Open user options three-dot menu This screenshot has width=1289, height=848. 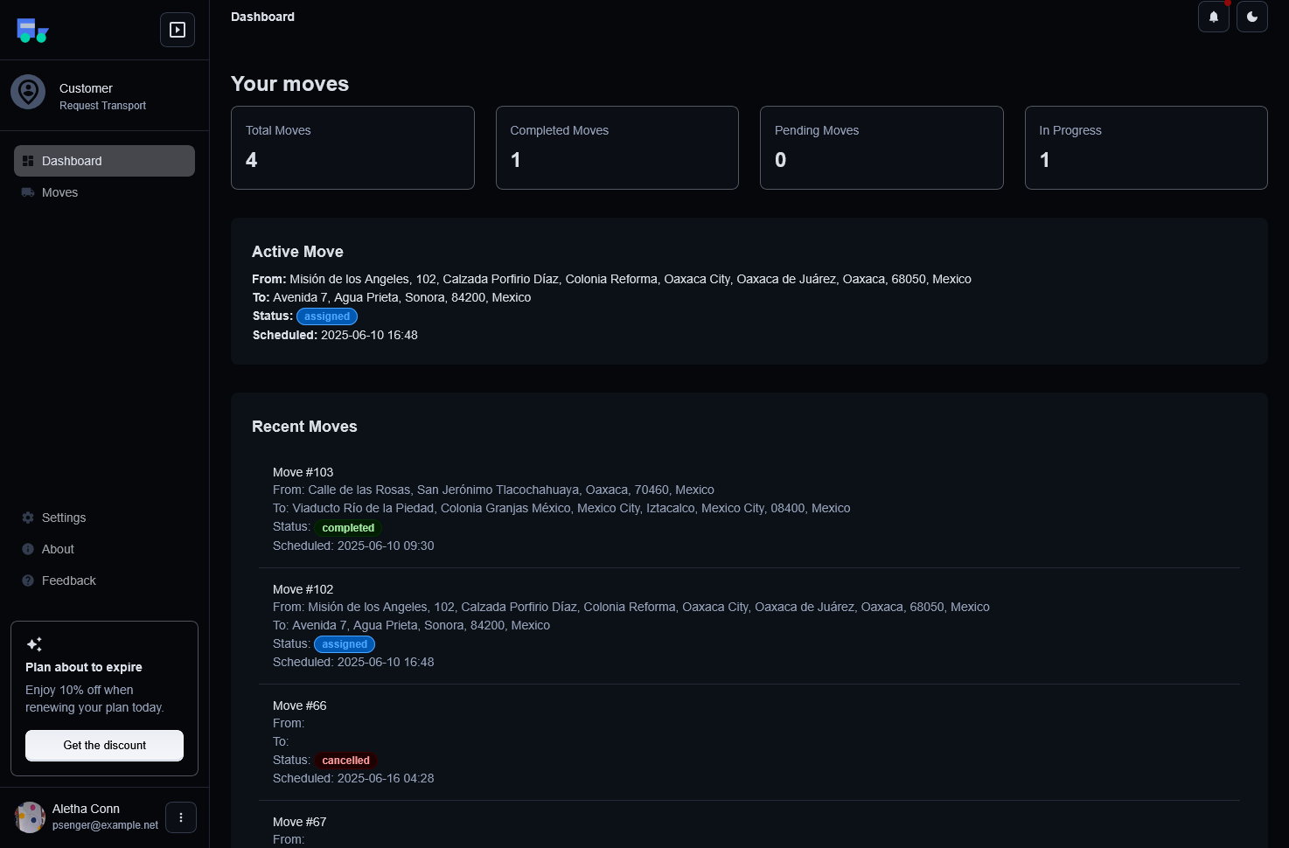pos(181,817)
